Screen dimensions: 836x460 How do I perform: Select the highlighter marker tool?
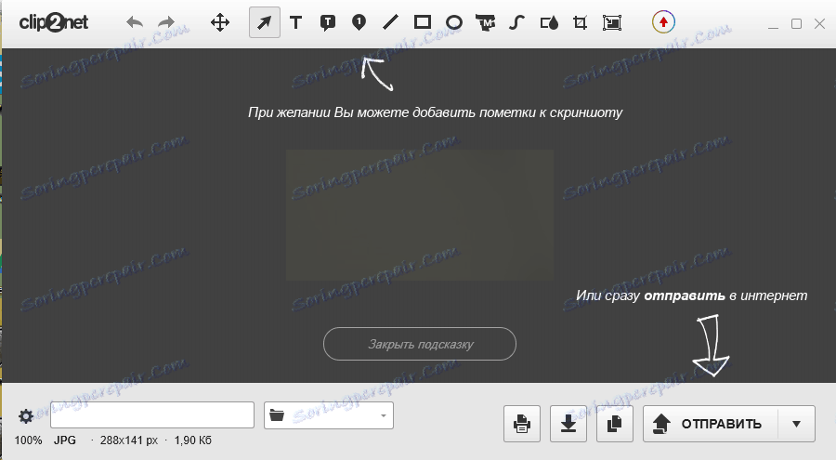pyautogui.click(x=486, y=23)
